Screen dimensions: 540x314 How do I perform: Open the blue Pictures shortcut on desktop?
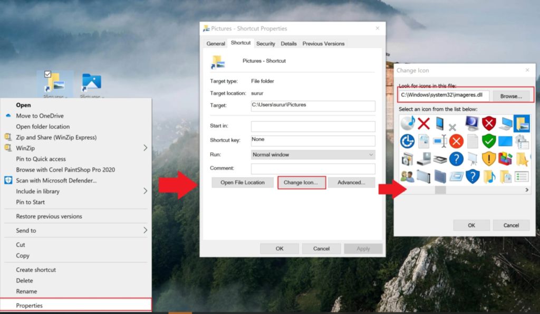(x=92, y=84)
